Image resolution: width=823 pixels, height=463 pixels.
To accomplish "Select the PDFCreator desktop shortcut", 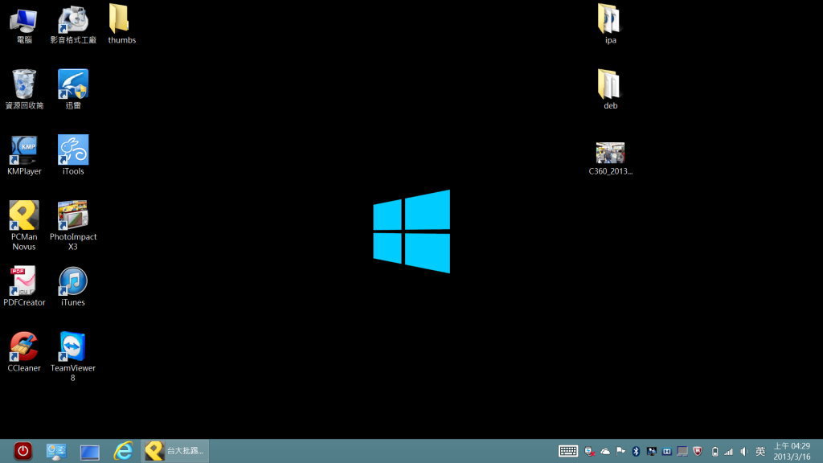I will pos(24,286).
